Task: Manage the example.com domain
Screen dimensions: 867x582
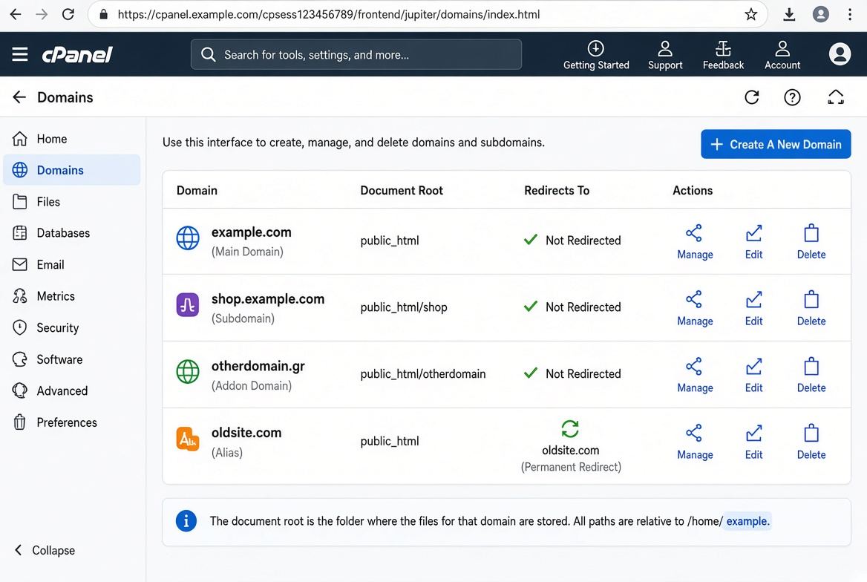Action: [695, 242]
